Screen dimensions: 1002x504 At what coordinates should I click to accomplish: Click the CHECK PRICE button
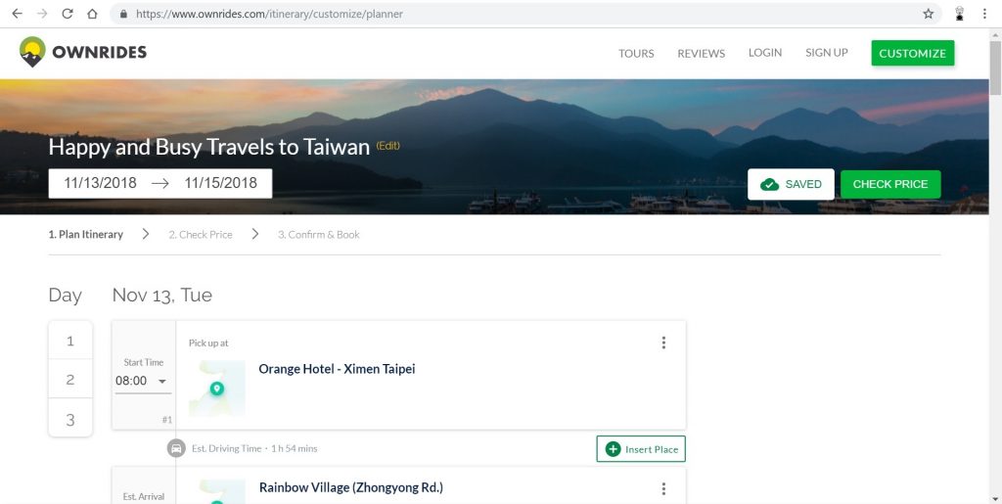(x=890, y=185)
